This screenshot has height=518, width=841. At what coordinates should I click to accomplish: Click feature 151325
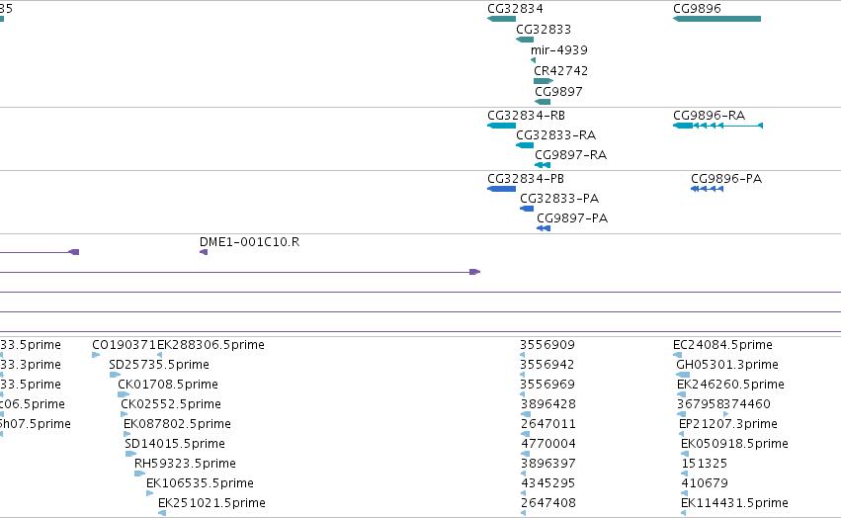coord(705,464)
